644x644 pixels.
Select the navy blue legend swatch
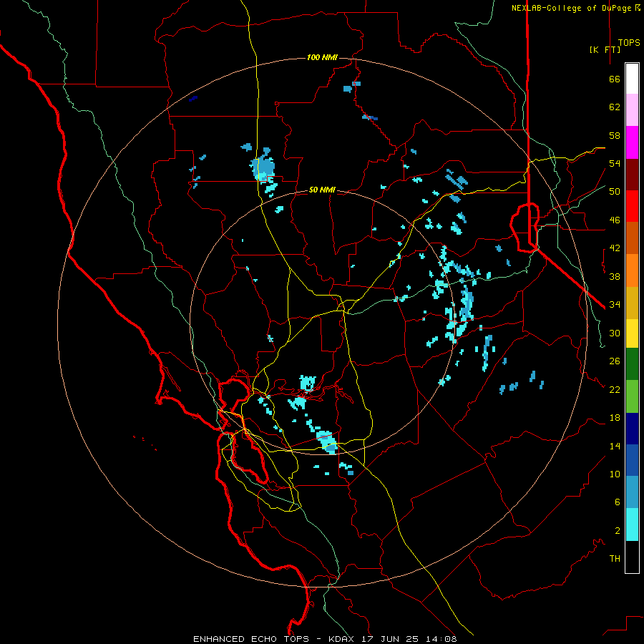coord(632,429)
